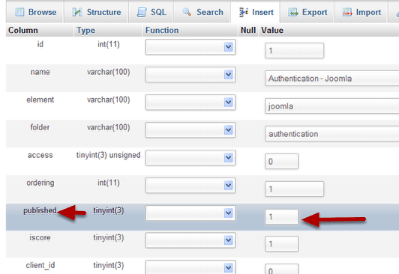
Task: Click the published value field
Action: (282, 216)
